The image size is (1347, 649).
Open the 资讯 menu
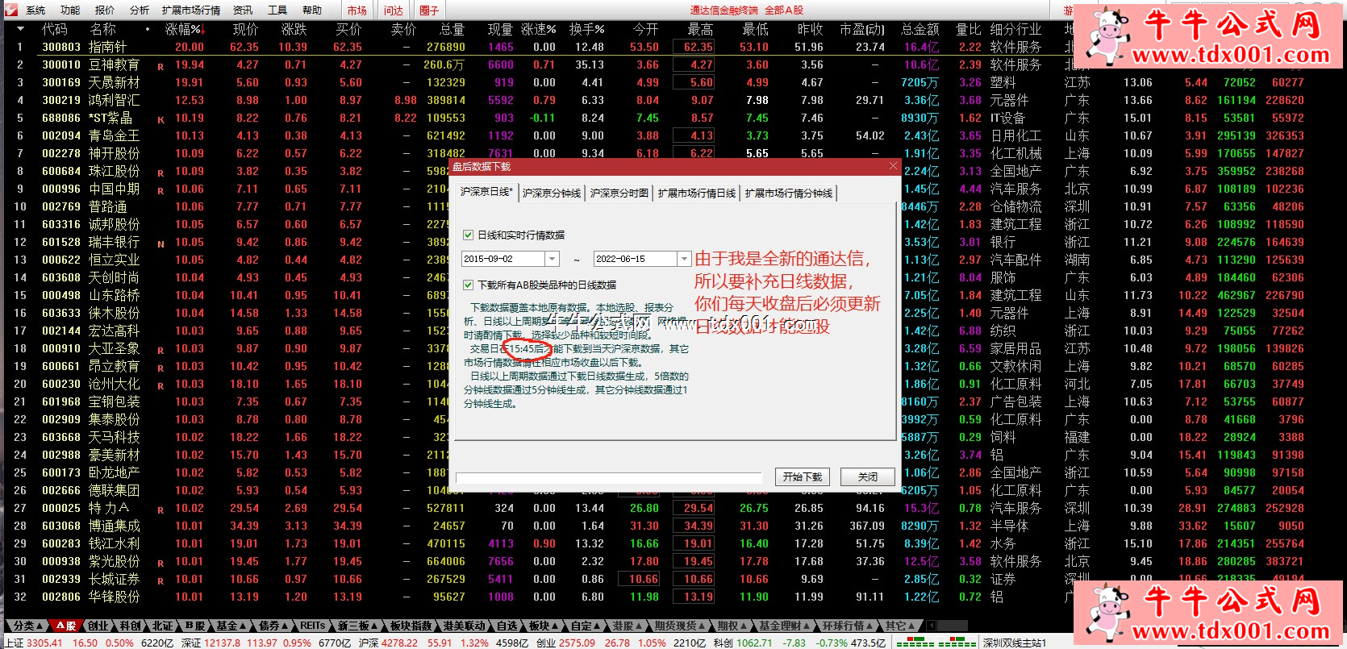click(x=243, y=10)
